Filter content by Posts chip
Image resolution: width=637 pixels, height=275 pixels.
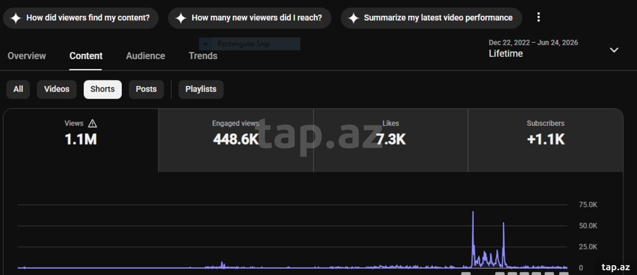click(146, 89)
